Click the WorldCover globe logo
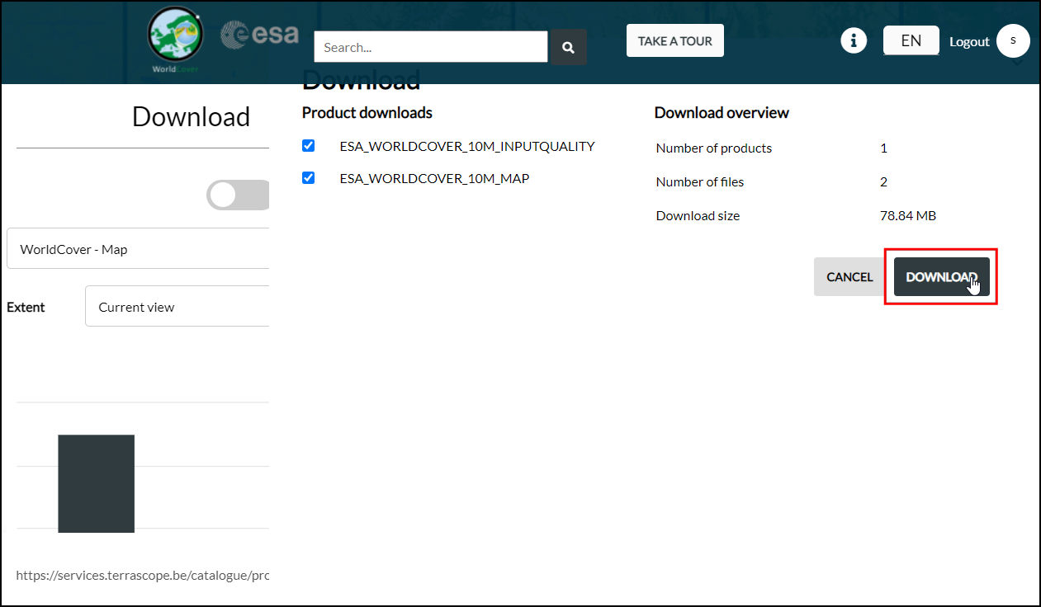Viewport: 1041px width, 607px height. 175,38
